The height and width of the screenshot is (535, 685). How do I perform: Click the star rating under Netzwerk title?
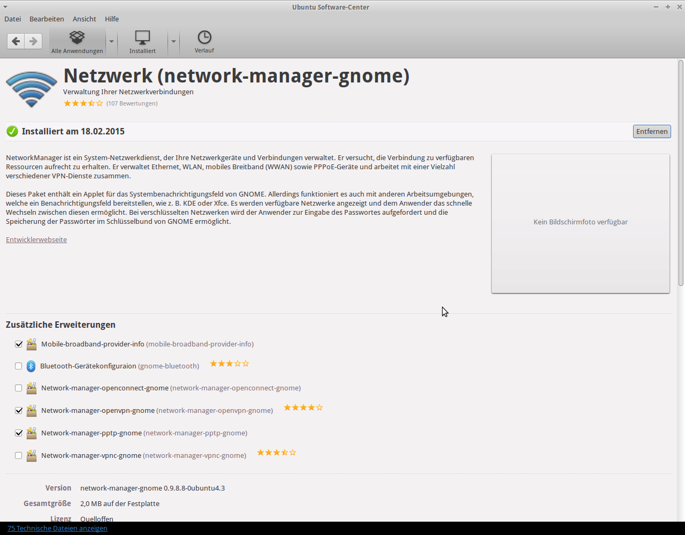(x=83, y=103)
